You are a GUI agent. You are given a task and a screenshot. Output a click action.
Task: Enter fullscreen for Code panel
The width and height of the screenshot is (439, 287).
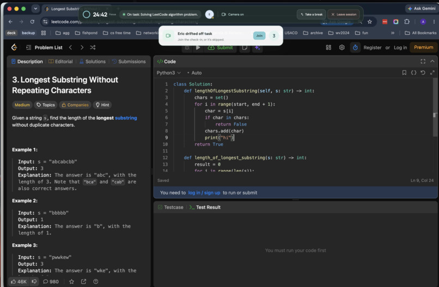[x=423, y=62]
